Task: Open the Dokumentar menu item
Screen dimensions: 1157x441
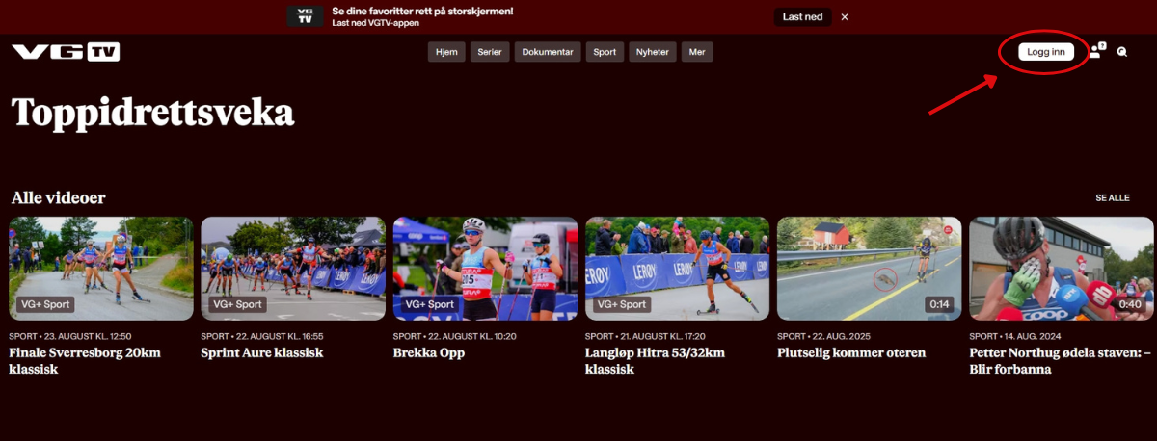Action: click(x=548, y=52)
